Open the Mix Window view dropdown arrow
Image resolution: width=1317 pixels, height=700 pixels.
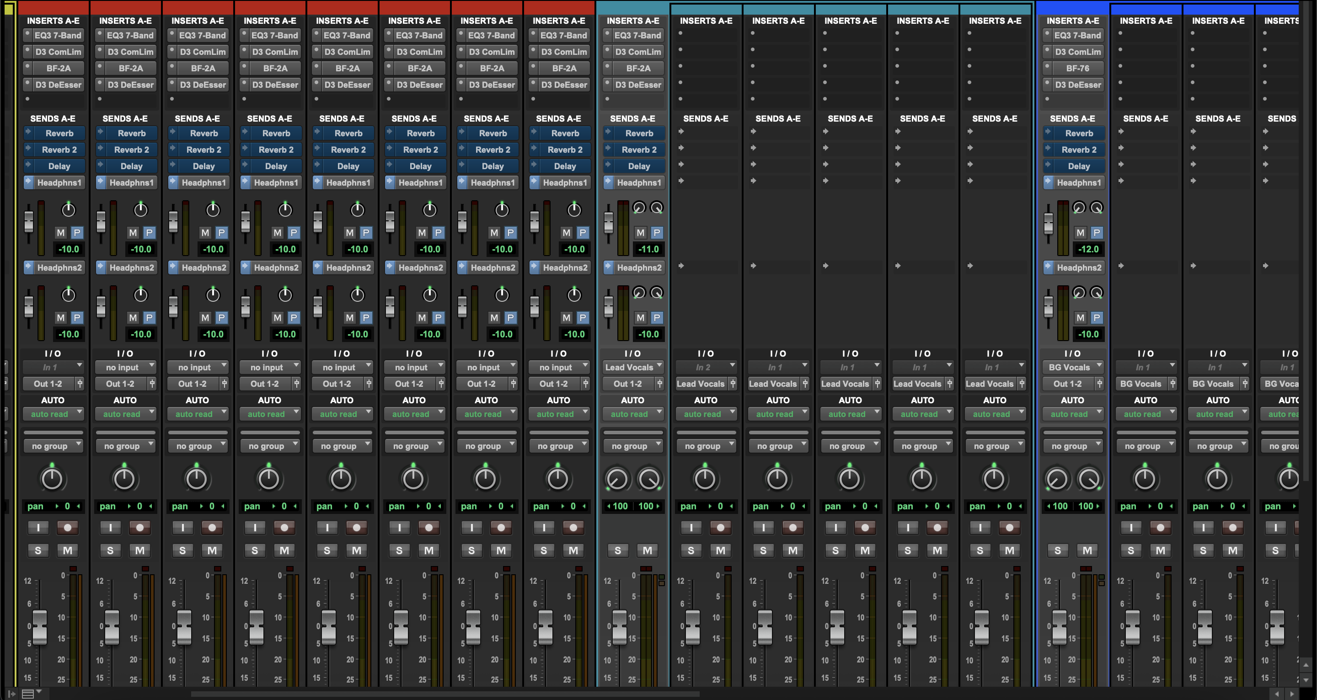(x=39, y=692)
